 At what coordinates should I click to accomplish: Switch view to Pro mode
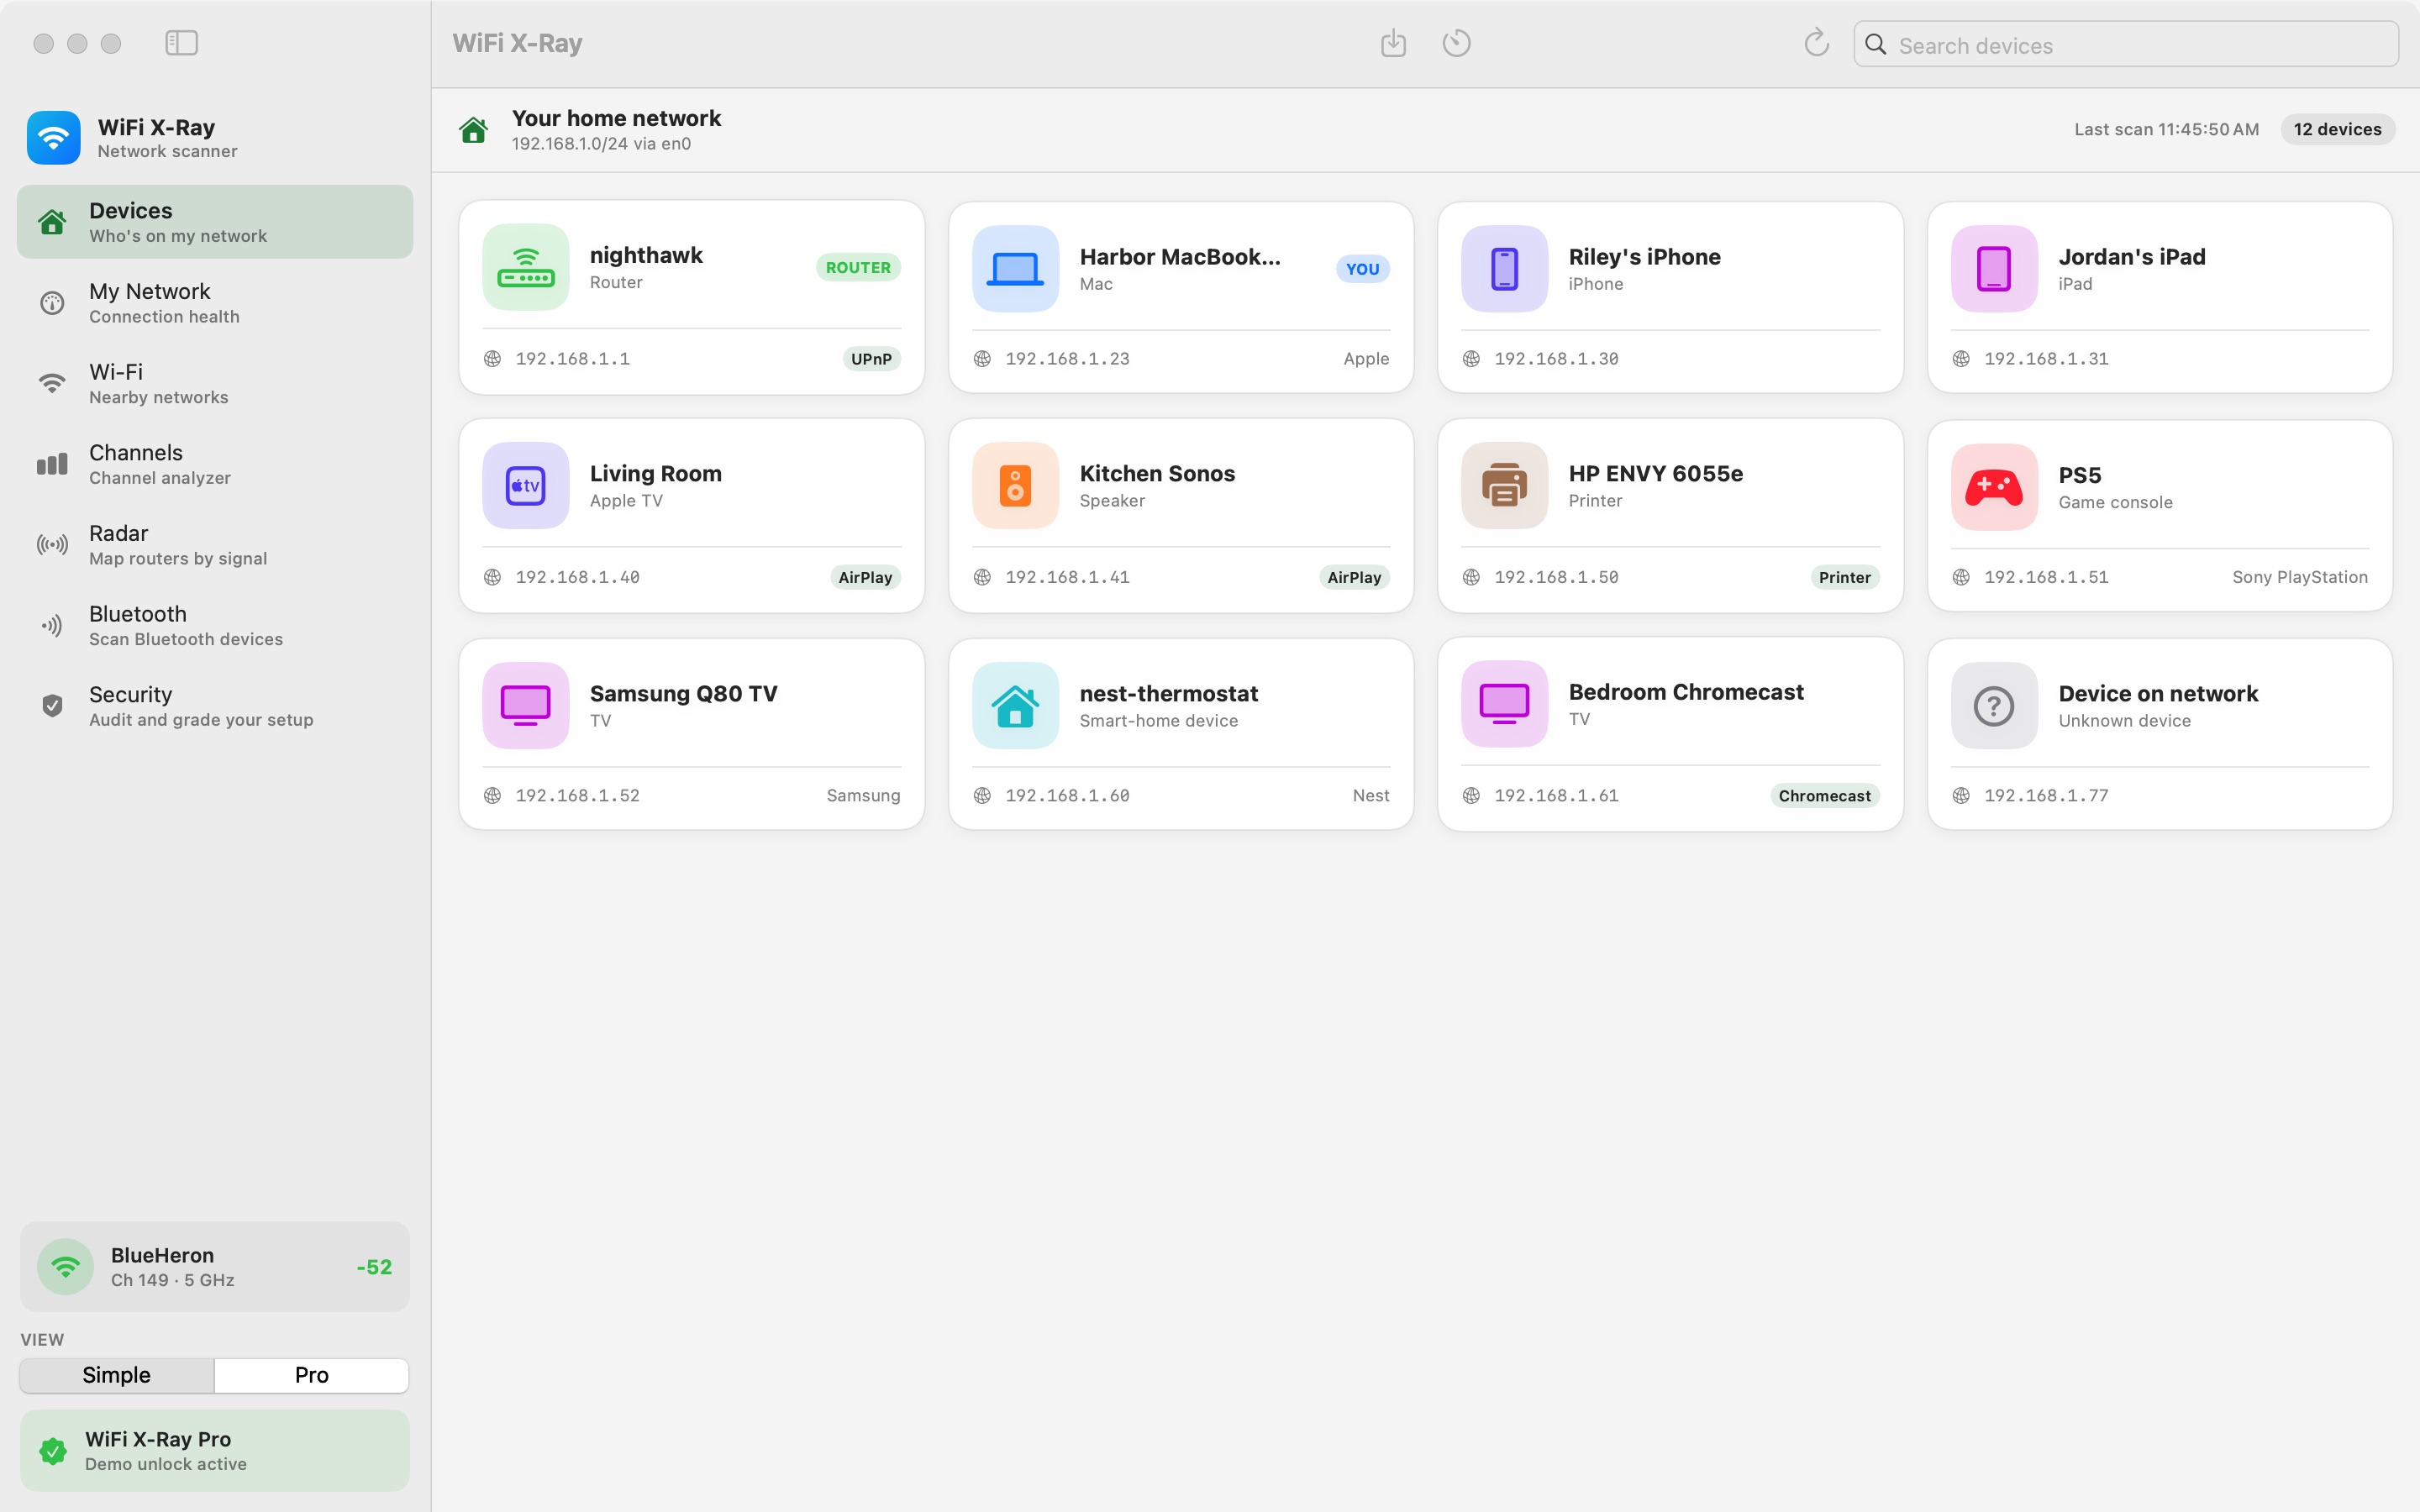(311, 1375)
